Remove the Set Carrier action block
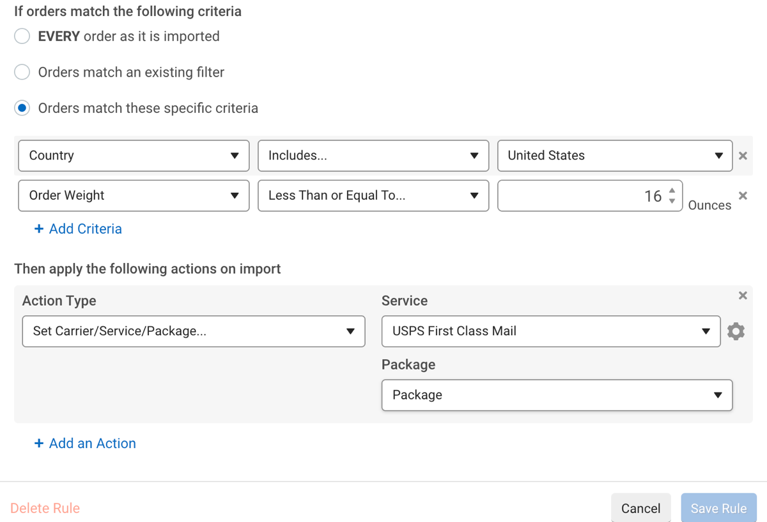This screenshot has height=522, width=767. (x=743, y=295)
